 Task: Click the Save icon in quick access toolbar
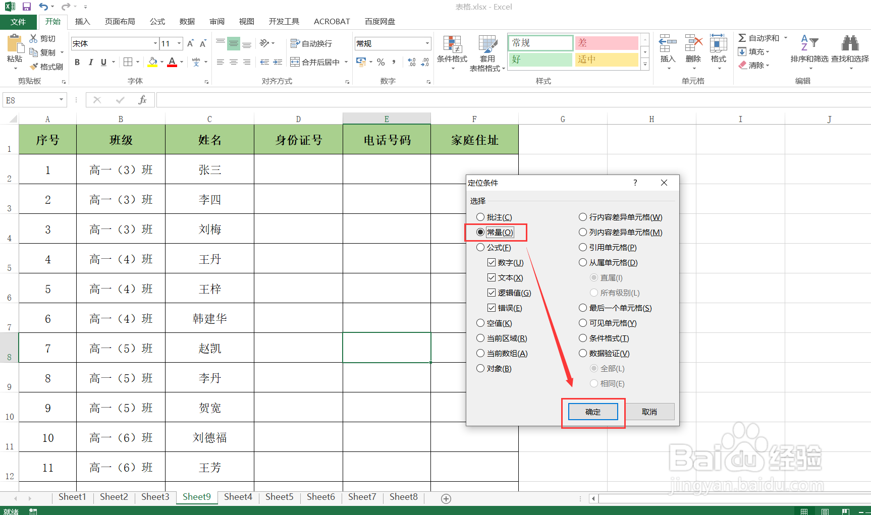click(27, 7)
